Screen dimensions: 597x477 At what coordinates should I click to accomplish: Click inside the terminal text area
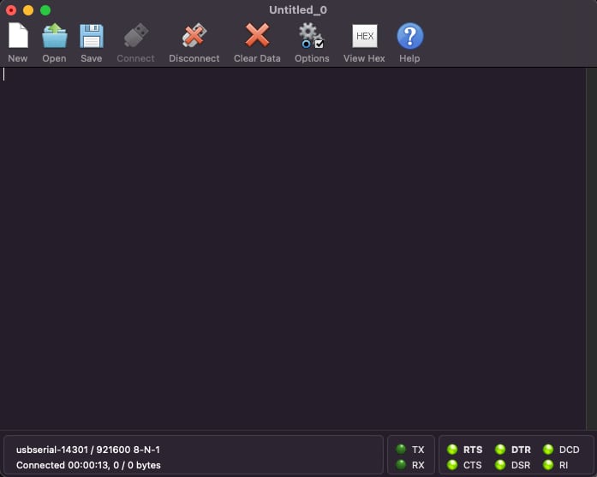pos(292,248)
